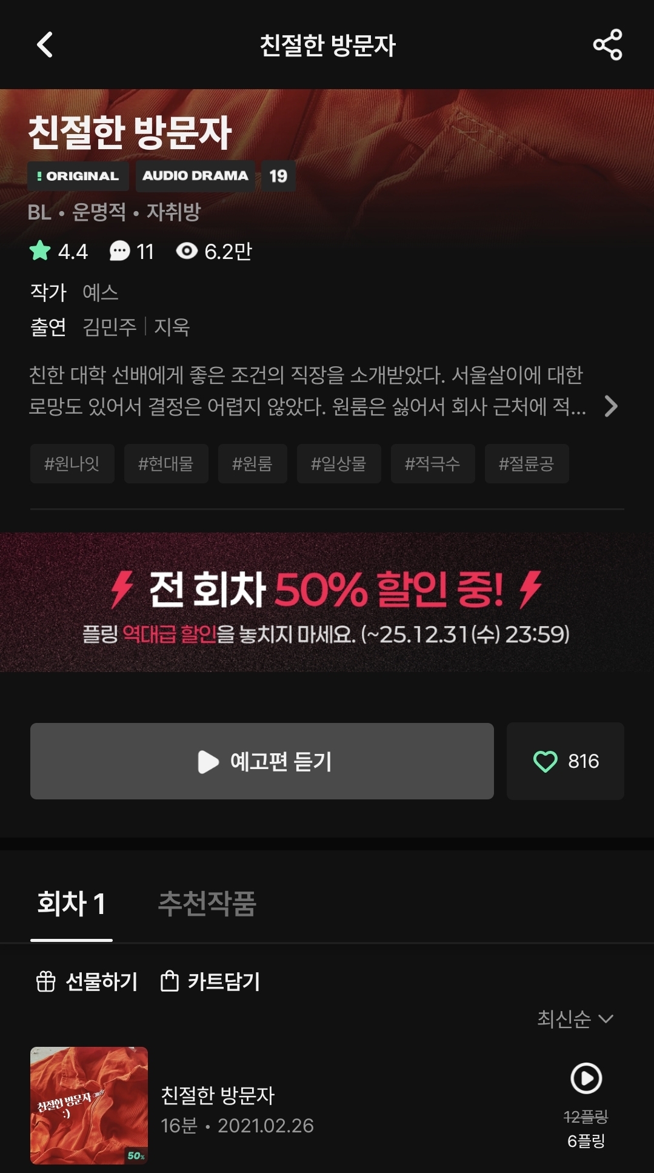Open the orange episode cover thumbnail

click(89, 1105)
